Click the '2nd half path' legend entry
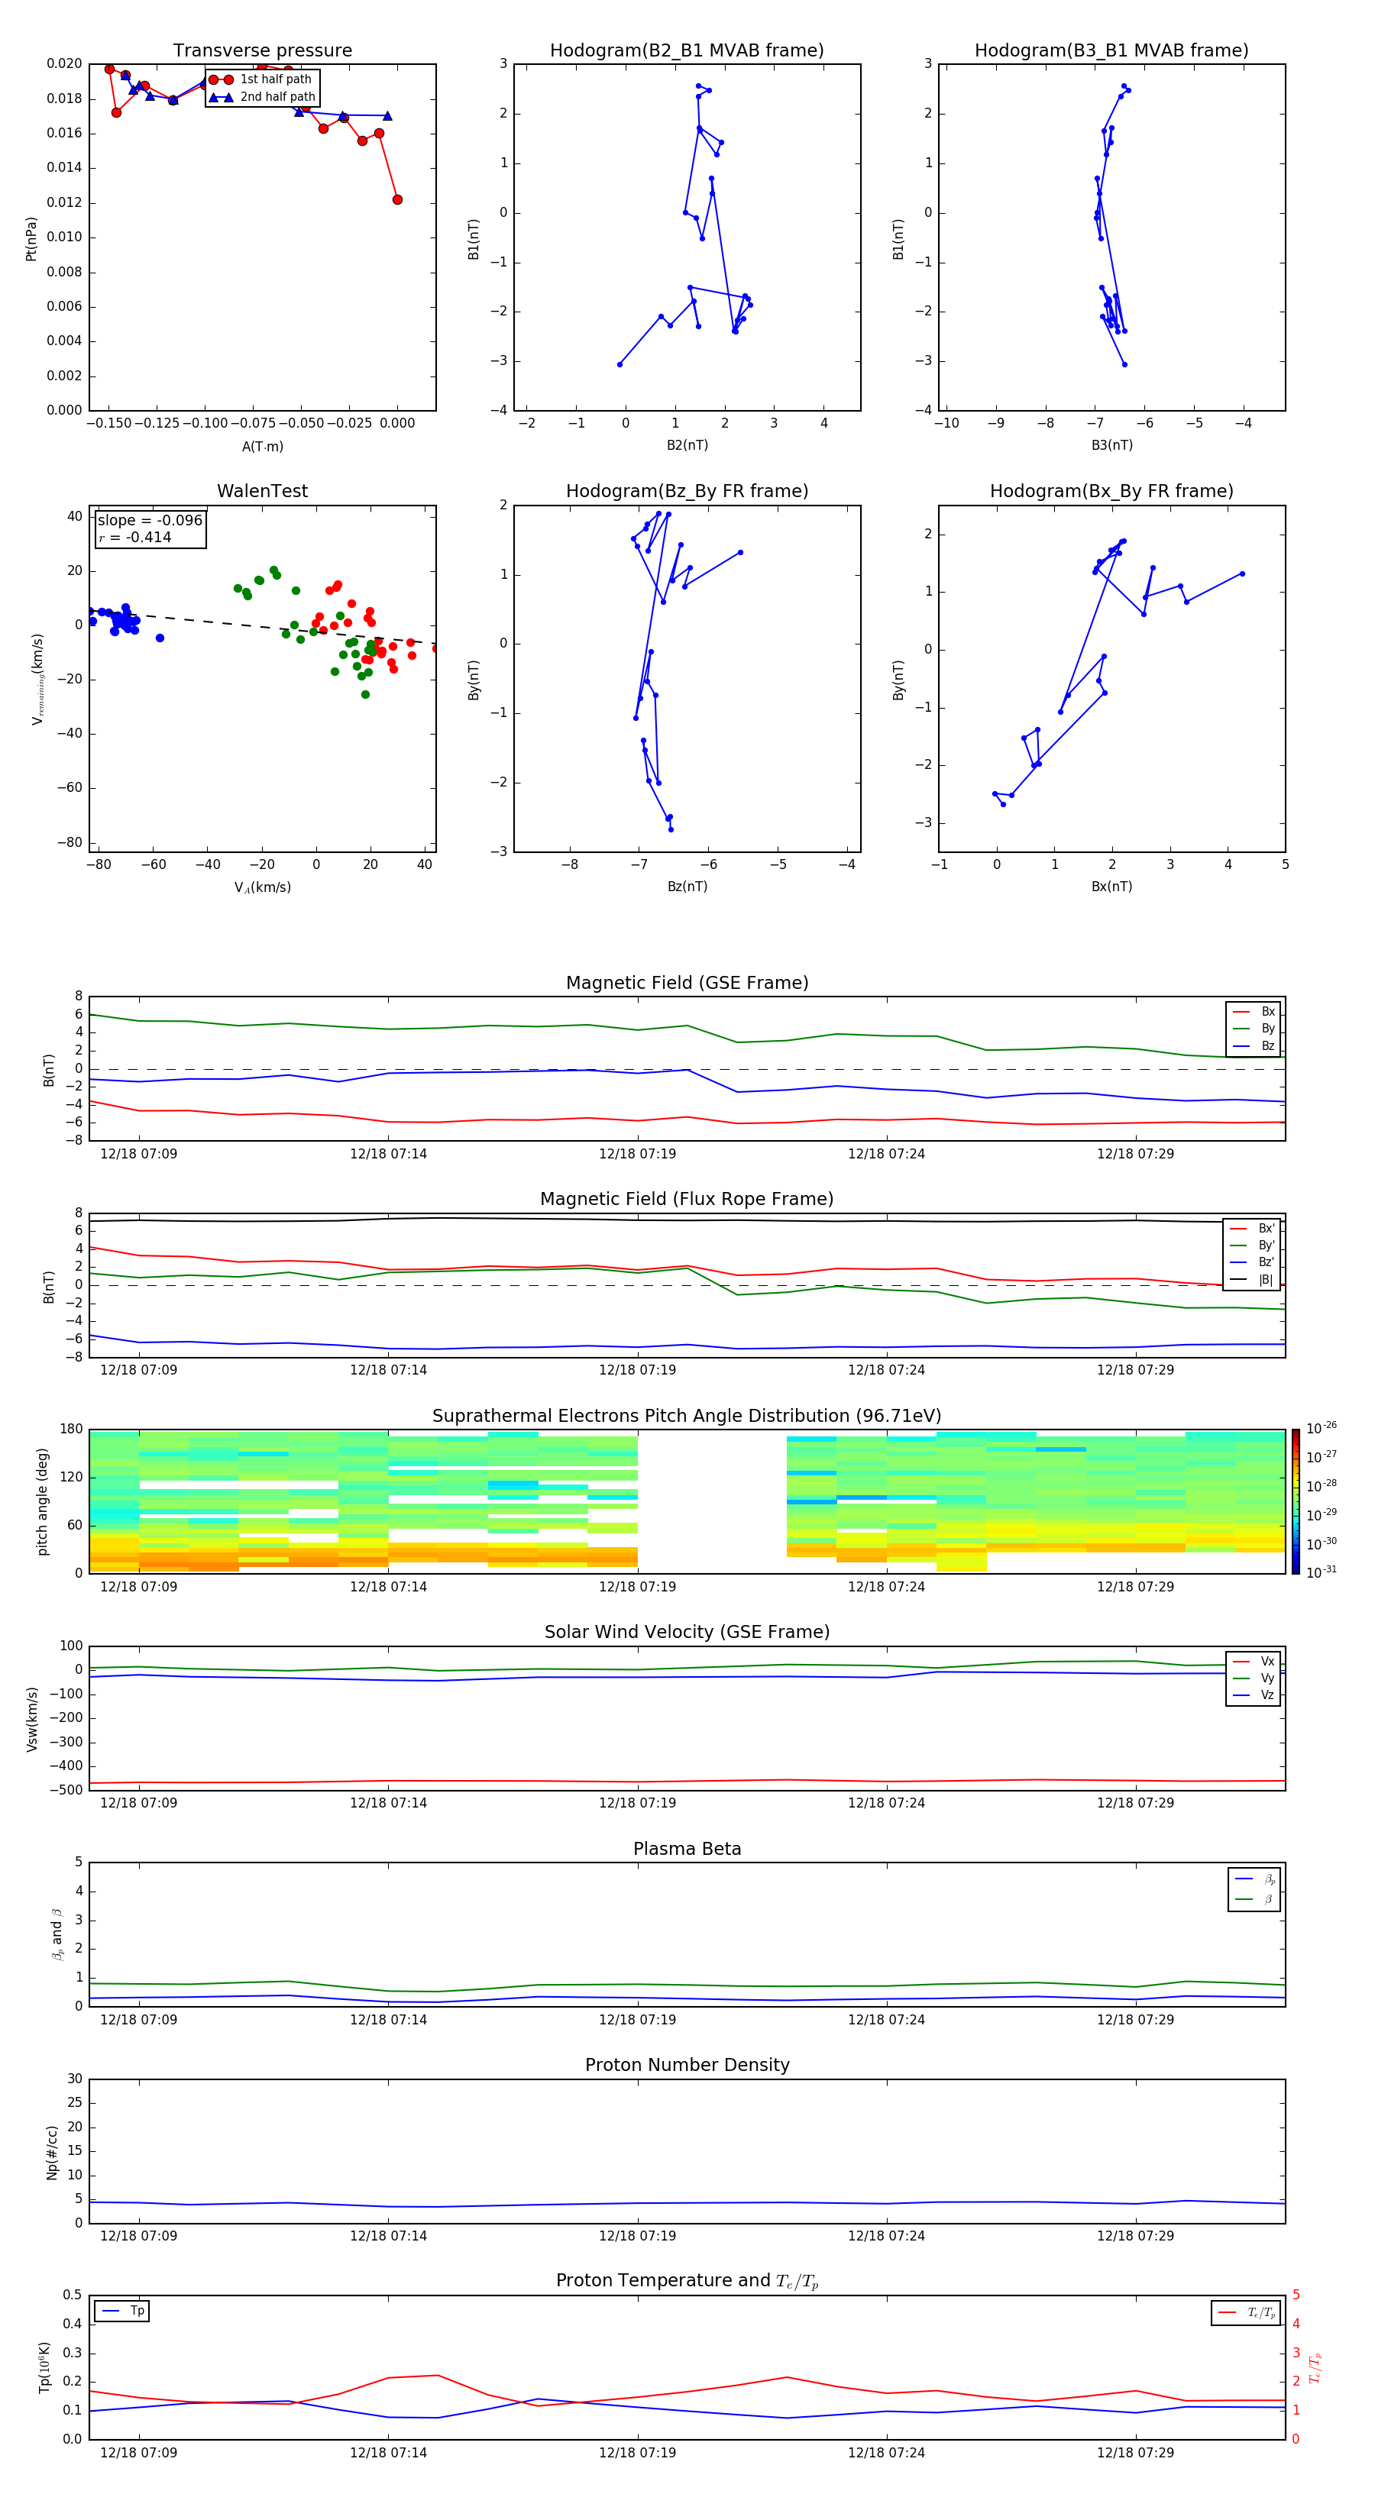 point(262,97)
